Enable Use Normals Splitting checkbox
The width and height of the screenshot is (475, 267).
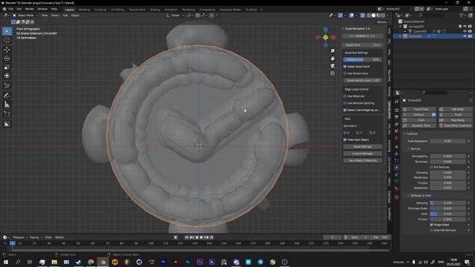point(344,103)
